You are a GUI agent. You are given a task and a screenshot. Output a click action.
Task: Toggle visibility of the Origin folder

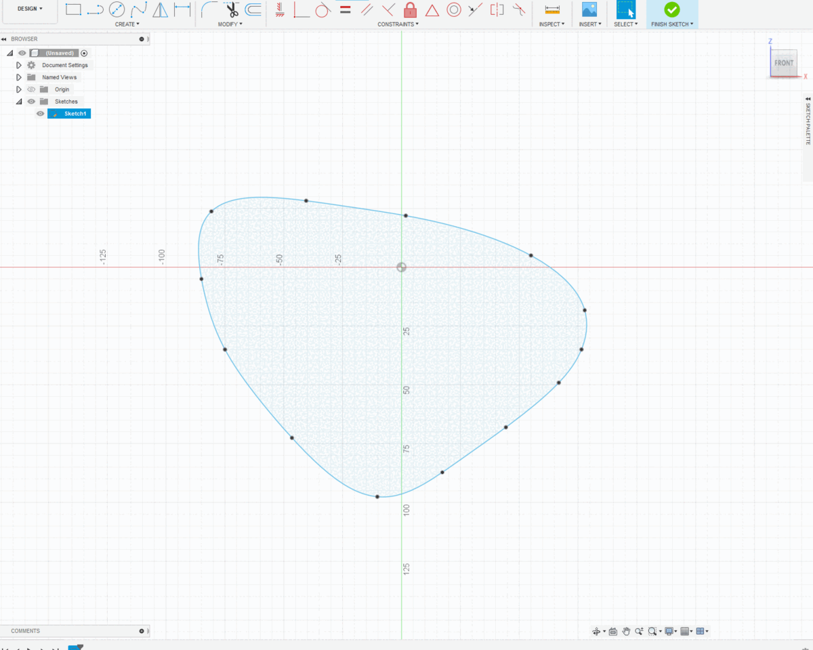tap(31, 89)
